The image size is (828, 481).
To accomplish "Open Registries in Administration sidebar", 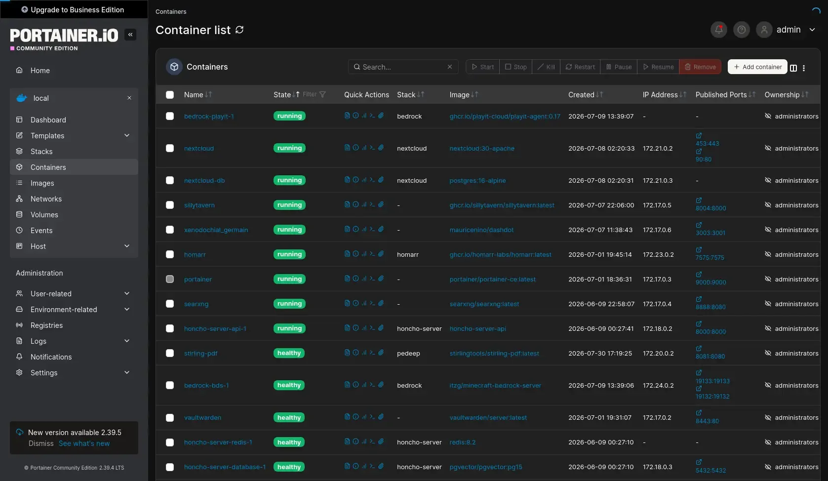I will pyautogui.click(x=74, y=325).
